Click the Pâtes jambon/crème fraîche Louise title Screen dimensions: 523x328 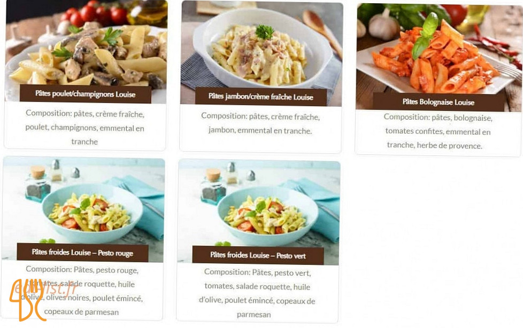click(261, 97)
